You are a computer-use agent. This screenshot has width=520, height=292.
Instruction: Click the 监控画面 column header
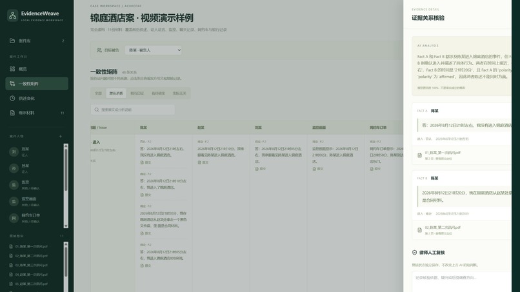click(319, 128)
